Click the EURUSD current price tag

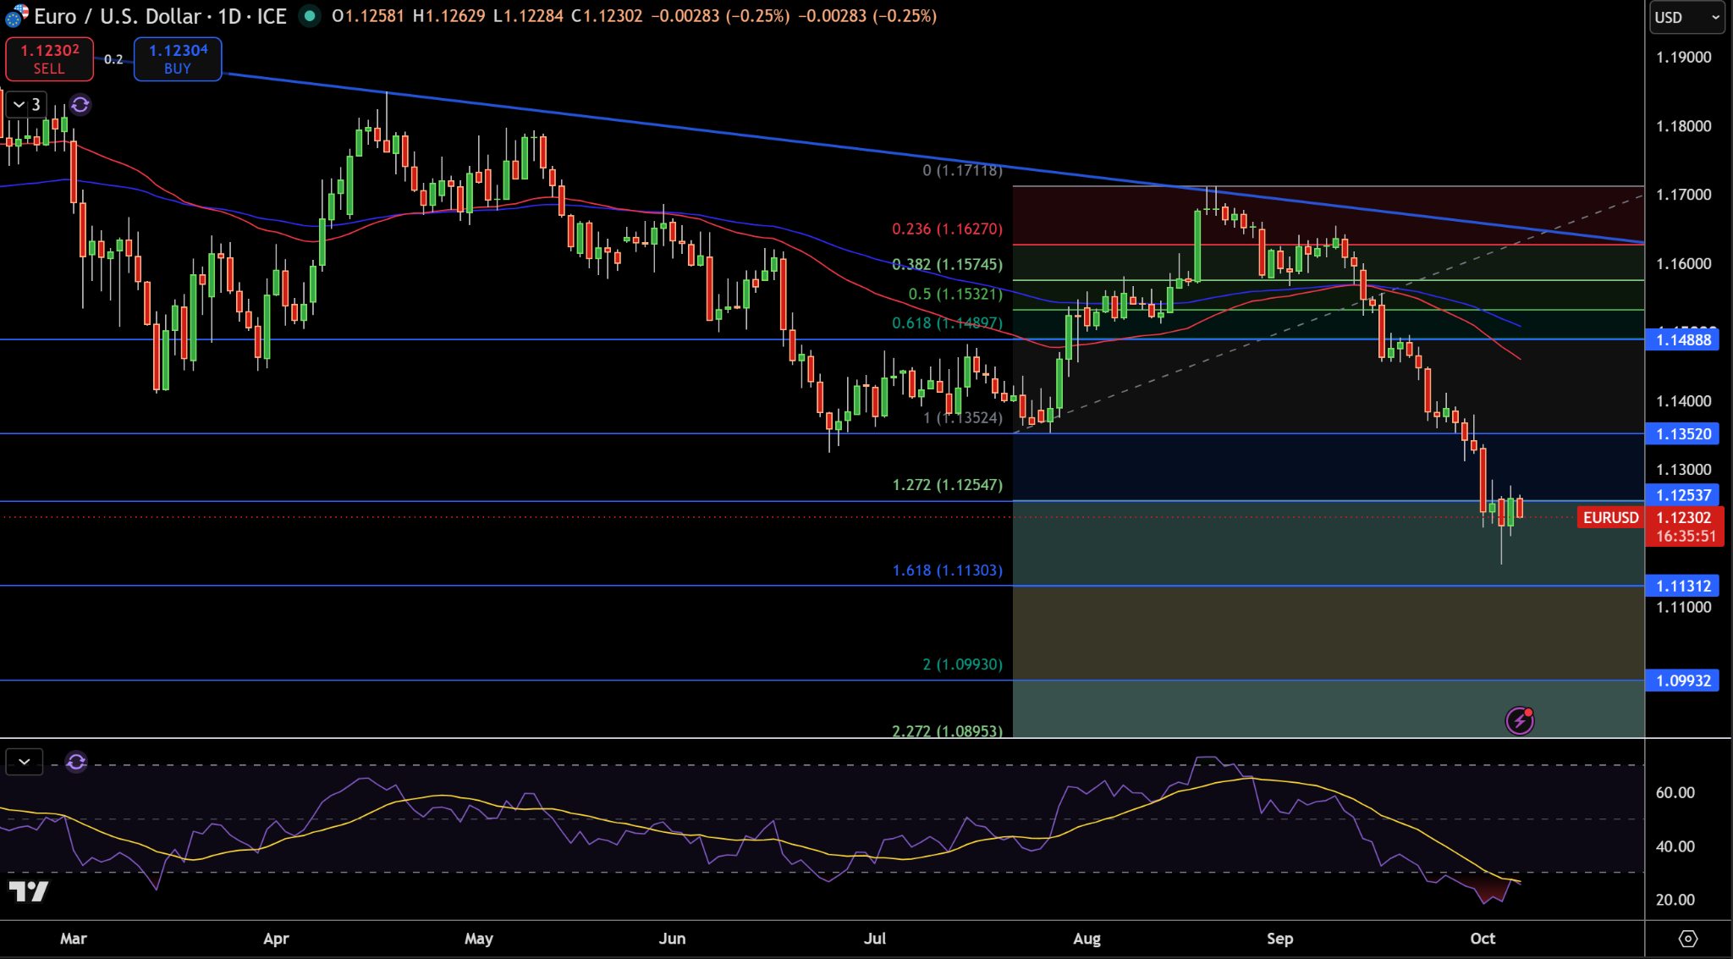click(x=1610, y=517)
